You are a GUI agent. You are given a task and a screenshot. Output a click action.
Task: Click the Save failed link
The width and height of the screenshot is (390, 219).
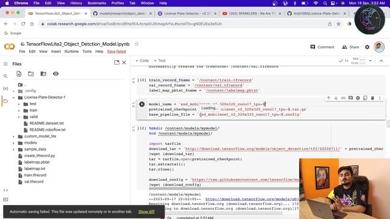116,51
